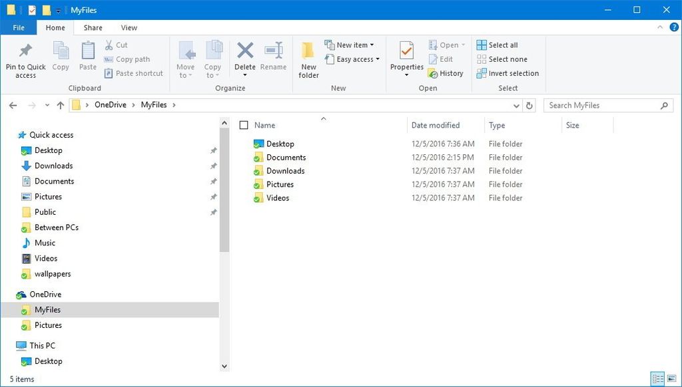Open the File menu
Viewport: 682px width, 387px height.
tap(18, 27)
